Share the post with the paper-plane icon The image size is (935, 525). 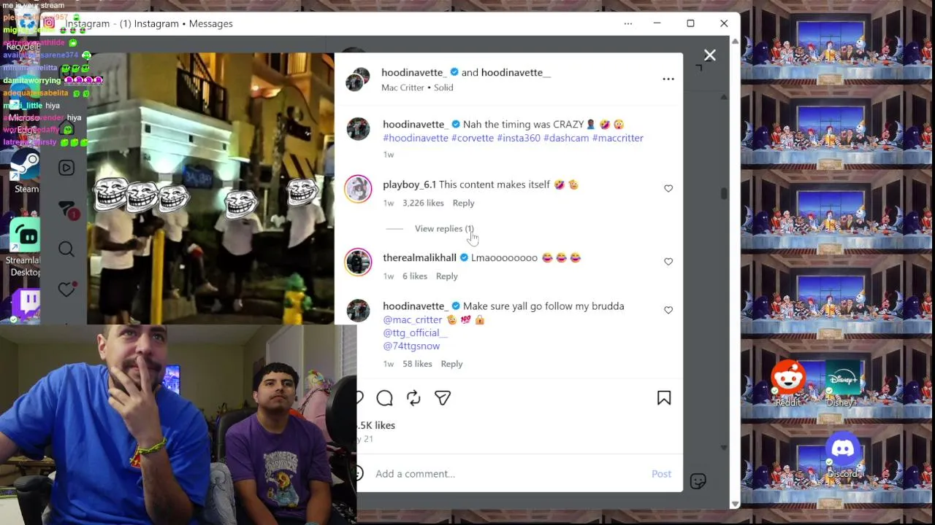coord(443,397)
